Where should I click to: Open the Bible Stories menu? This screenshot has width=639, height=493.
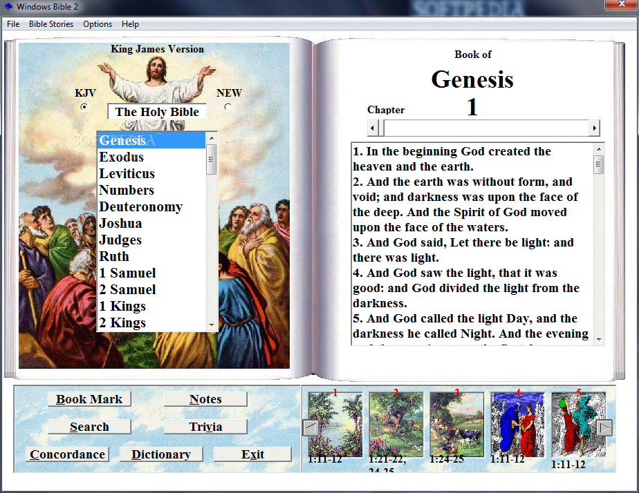[51, 24]
